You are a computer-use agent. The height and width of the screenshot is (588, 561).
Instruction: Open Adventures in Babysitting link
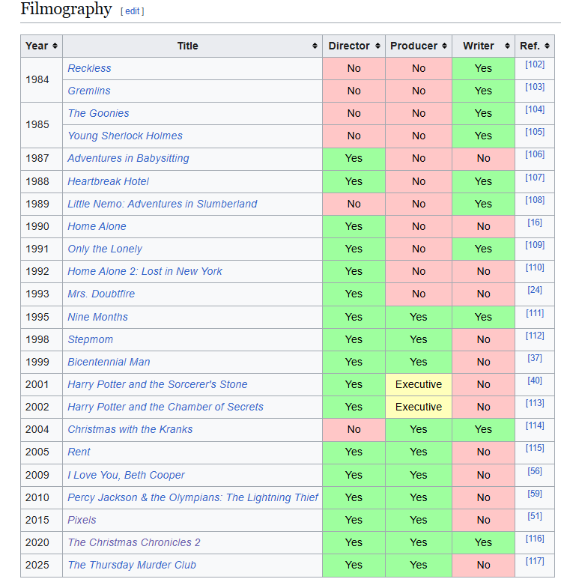(x=128, y=158)
